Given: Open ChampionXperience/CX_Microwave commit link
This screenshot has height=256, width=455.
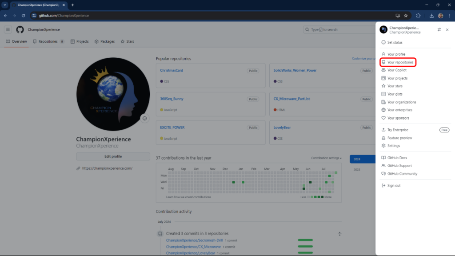Looking at the screenshot, I should (x=193, y=247).
